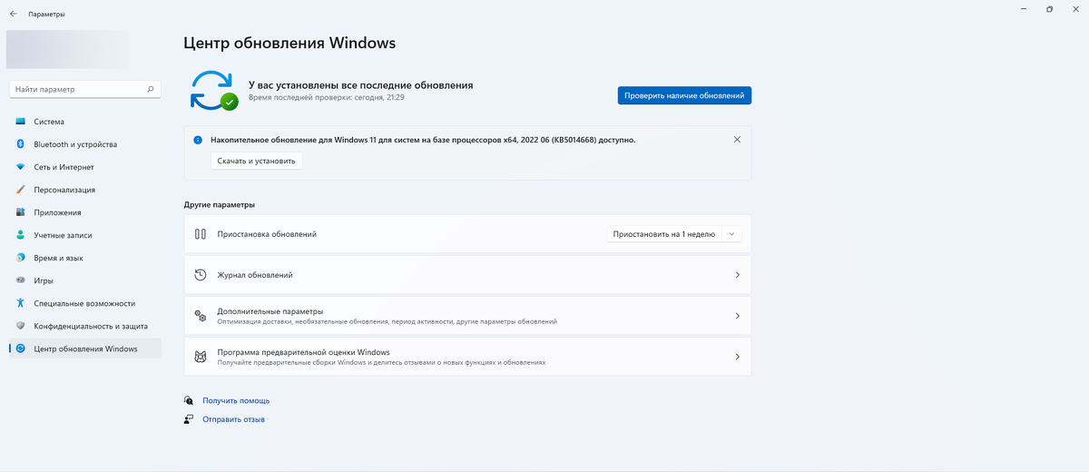Minimize the Параметры window
Screen dimensions: 1089x472
click(x=1024, y=9)
